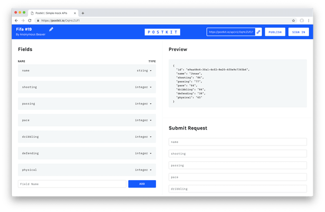Viewport: 325px width, 212px height.
Task: Open the browser profile avatar icon
Action: (302, 21)
